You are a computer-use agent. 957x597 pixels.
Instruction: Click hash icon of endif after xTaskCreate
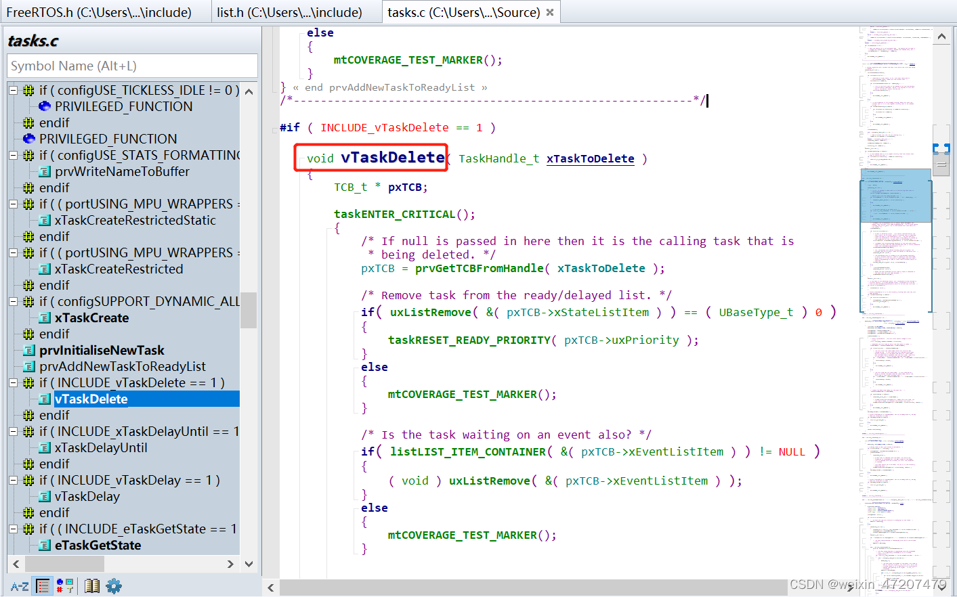click(x=28, y=334)
